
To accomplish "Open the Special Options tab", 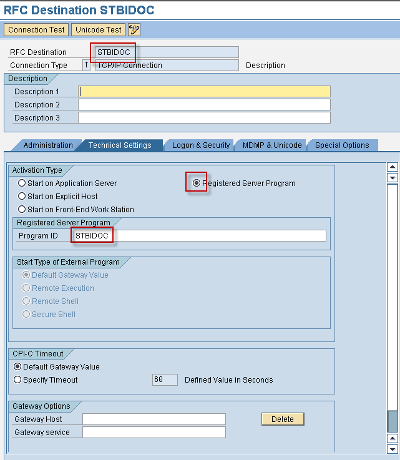I will [342, 145].
